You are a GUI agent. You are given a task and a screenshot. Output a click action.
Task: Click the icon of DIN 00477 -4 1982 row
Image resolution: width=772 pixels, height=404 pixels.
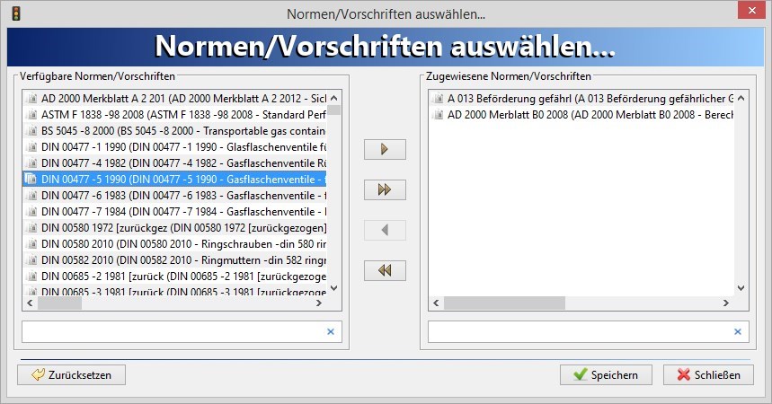31,163
